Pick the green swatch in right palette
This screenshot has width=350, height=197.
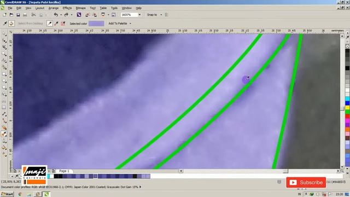pos(347,112)
